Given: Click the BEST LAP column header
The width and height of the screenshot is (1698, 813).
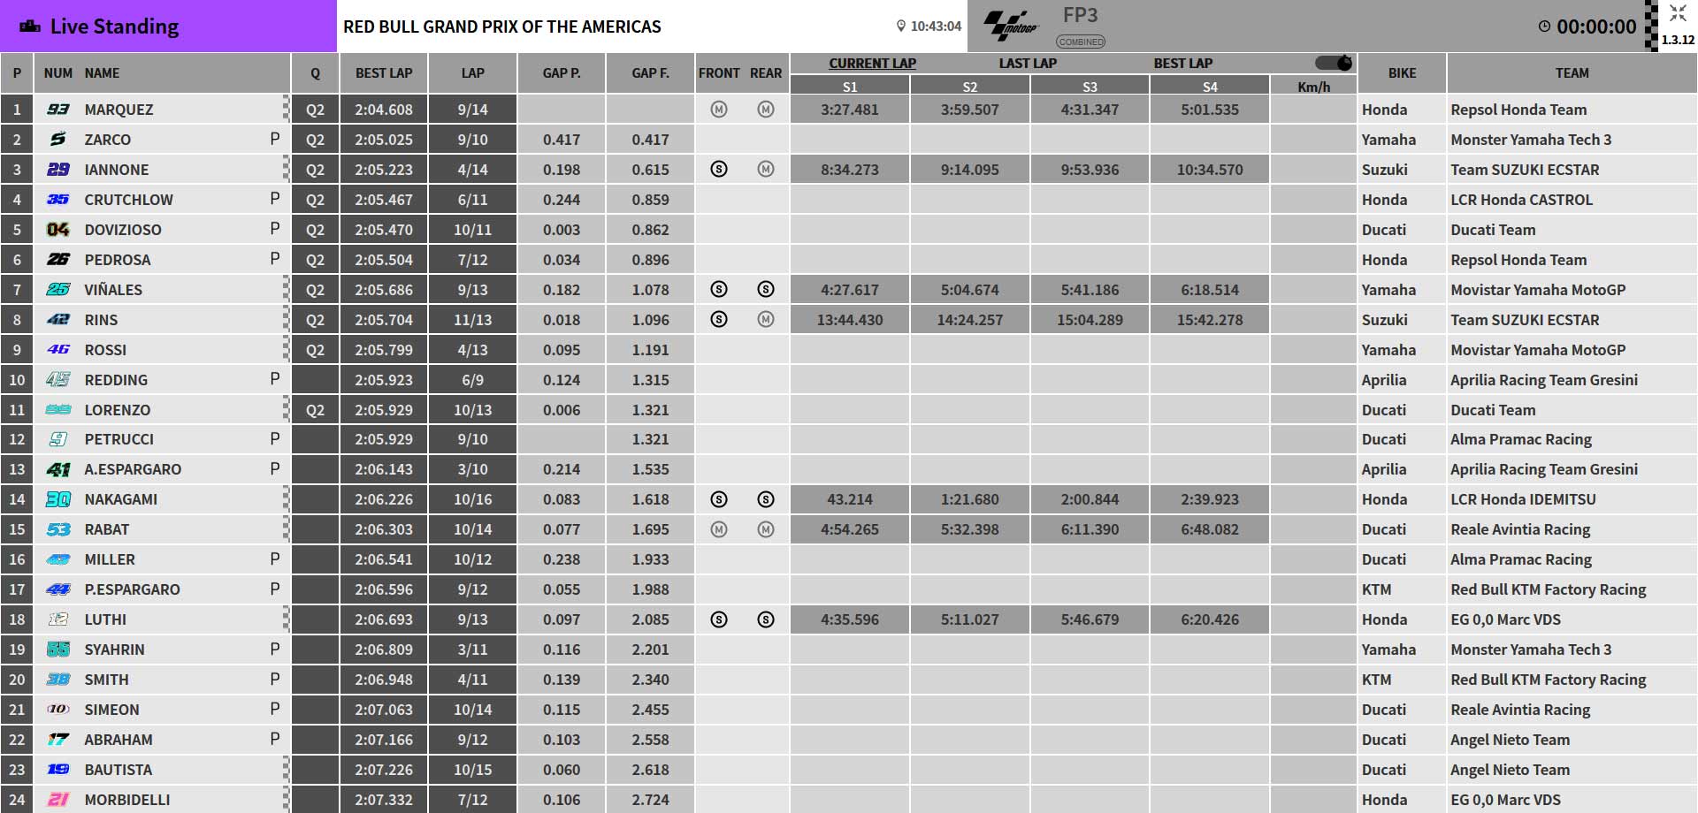Looking at the screenshot, I should coord(384,73).
